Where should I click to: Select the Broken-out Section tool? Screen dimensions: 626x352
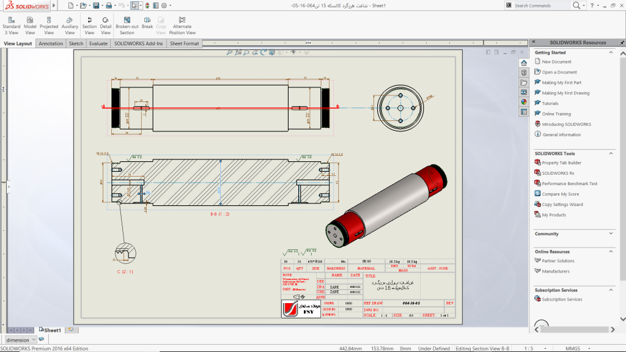[x=127, y=25]
